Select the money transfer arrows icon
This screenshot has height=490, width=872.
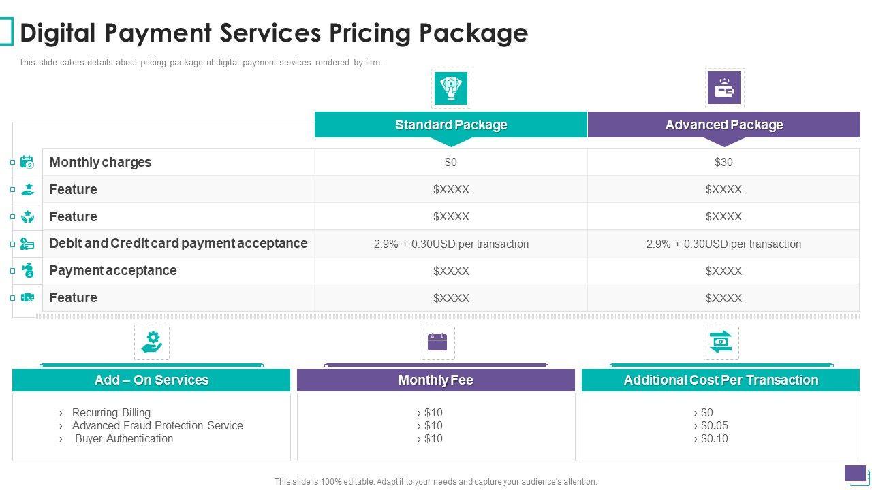(721, 342)
